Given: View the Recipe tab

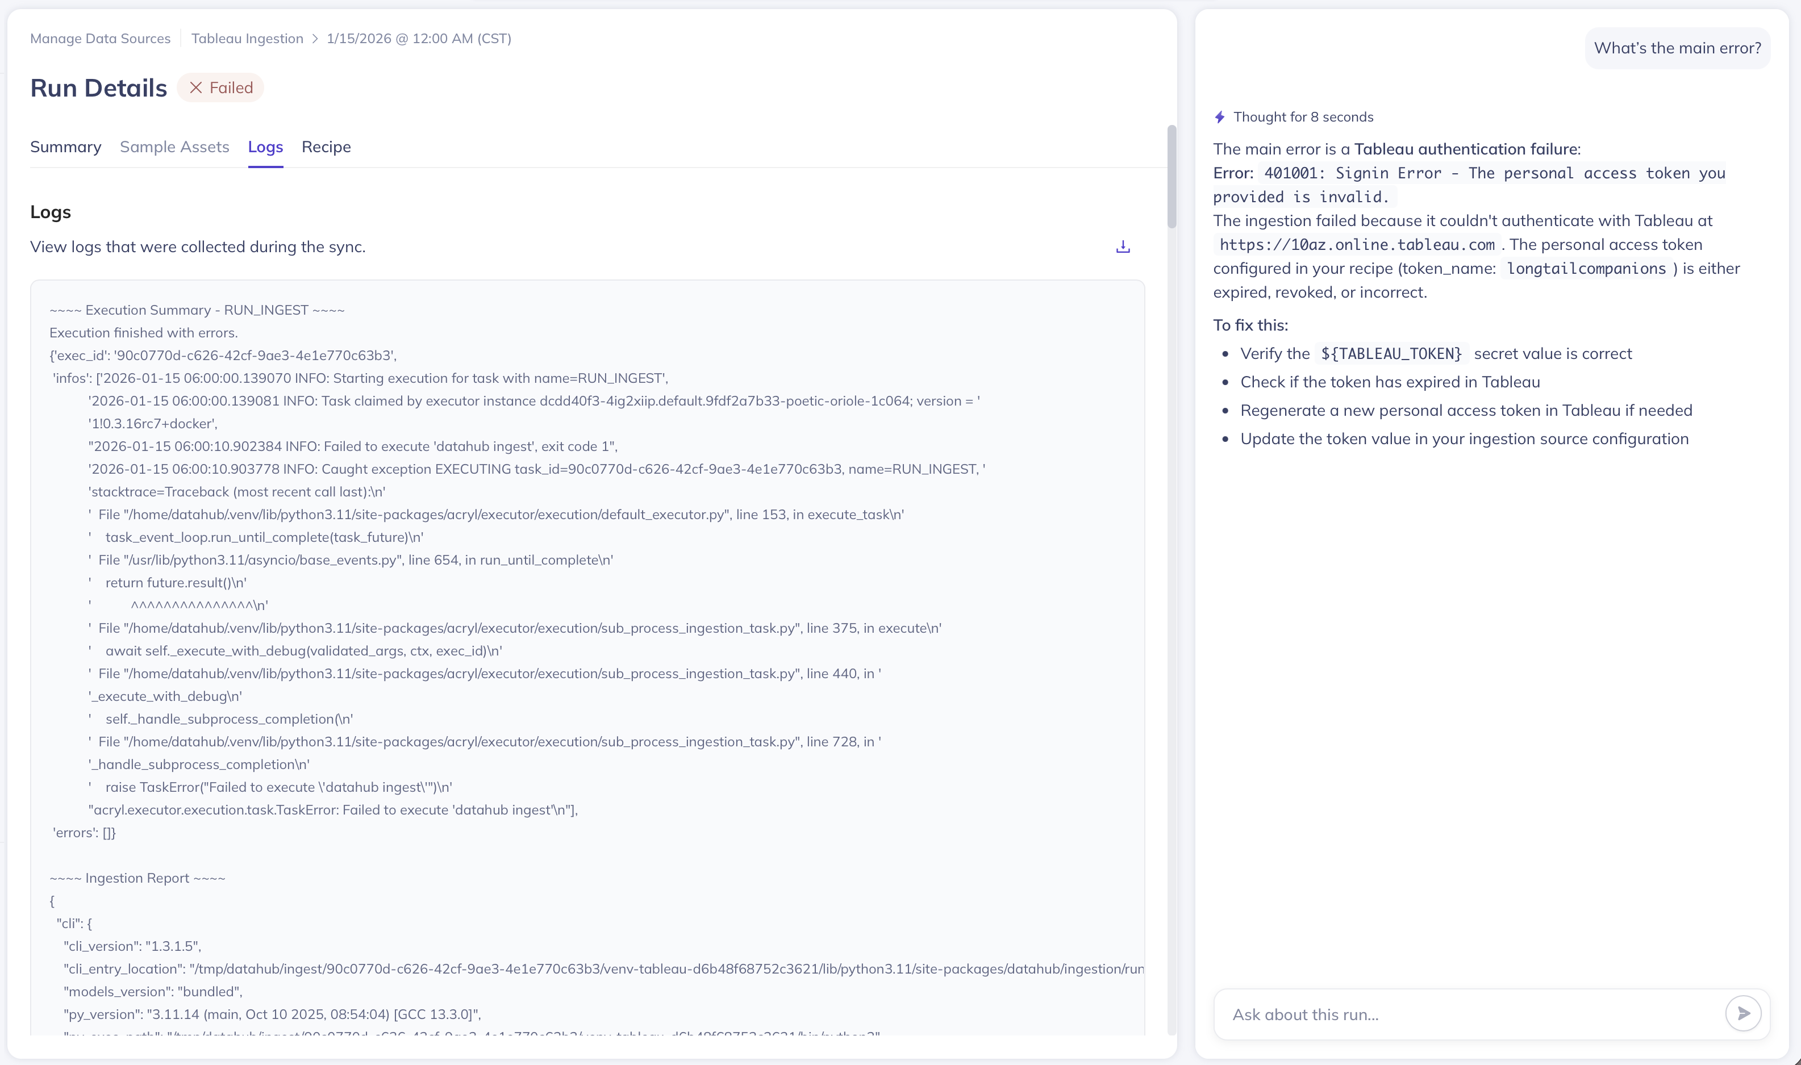Looking at the screenshot, I should 326,147.
